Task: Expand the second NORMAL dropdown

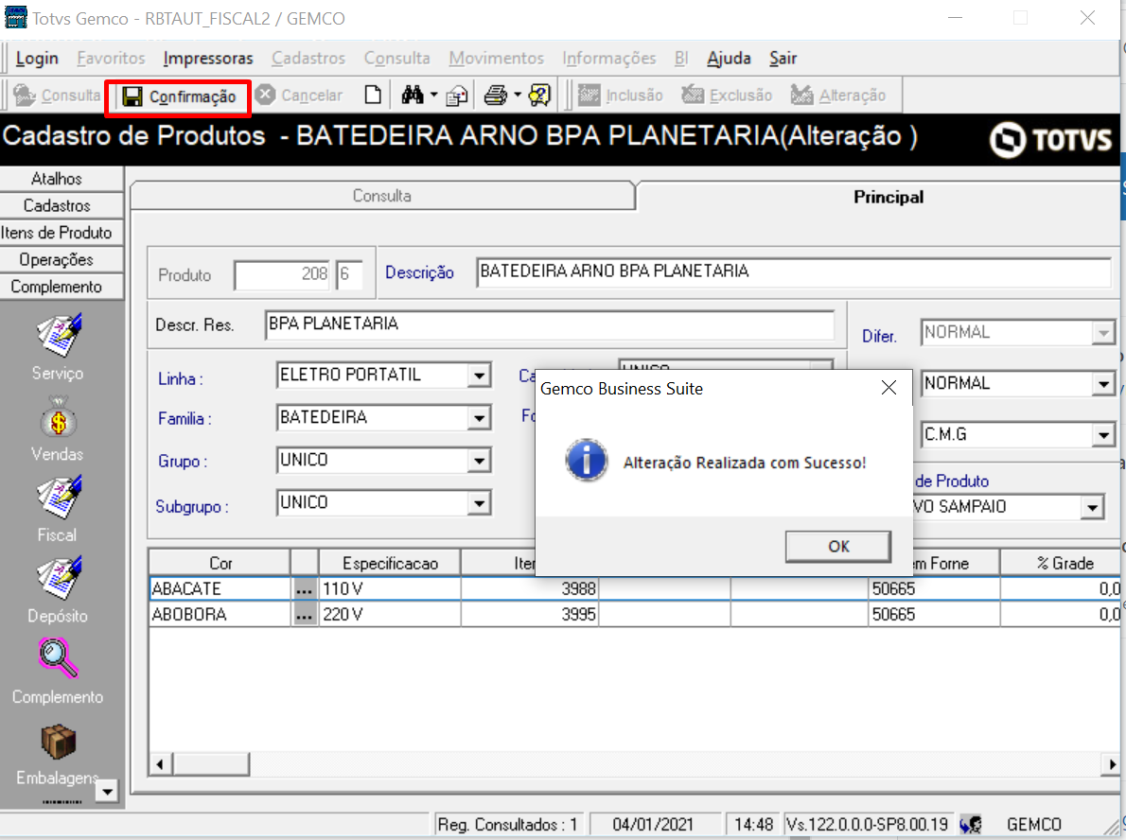Action: (x=1103, y=384)
